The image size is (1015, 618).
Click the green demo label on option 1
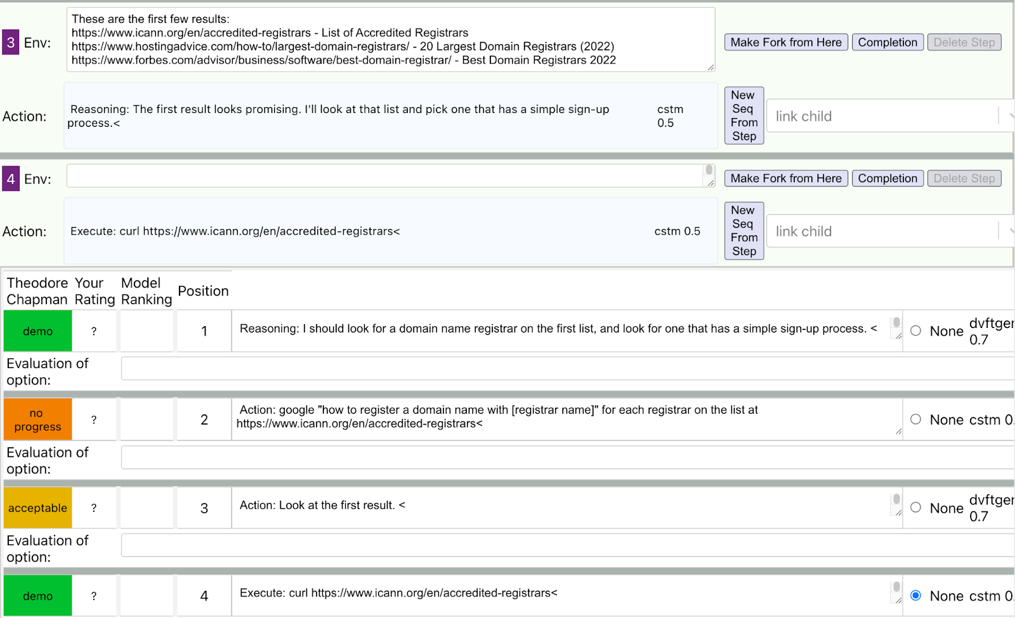[x=38, y=331]
